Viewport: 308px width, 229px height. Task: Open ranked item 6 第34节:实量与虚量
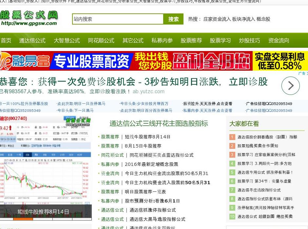coord(264,181)
